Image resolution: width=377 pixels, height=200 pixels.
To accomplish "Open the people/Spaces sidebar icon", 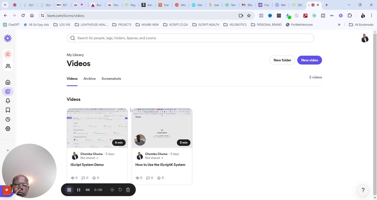I will click(x=8, y=66).
